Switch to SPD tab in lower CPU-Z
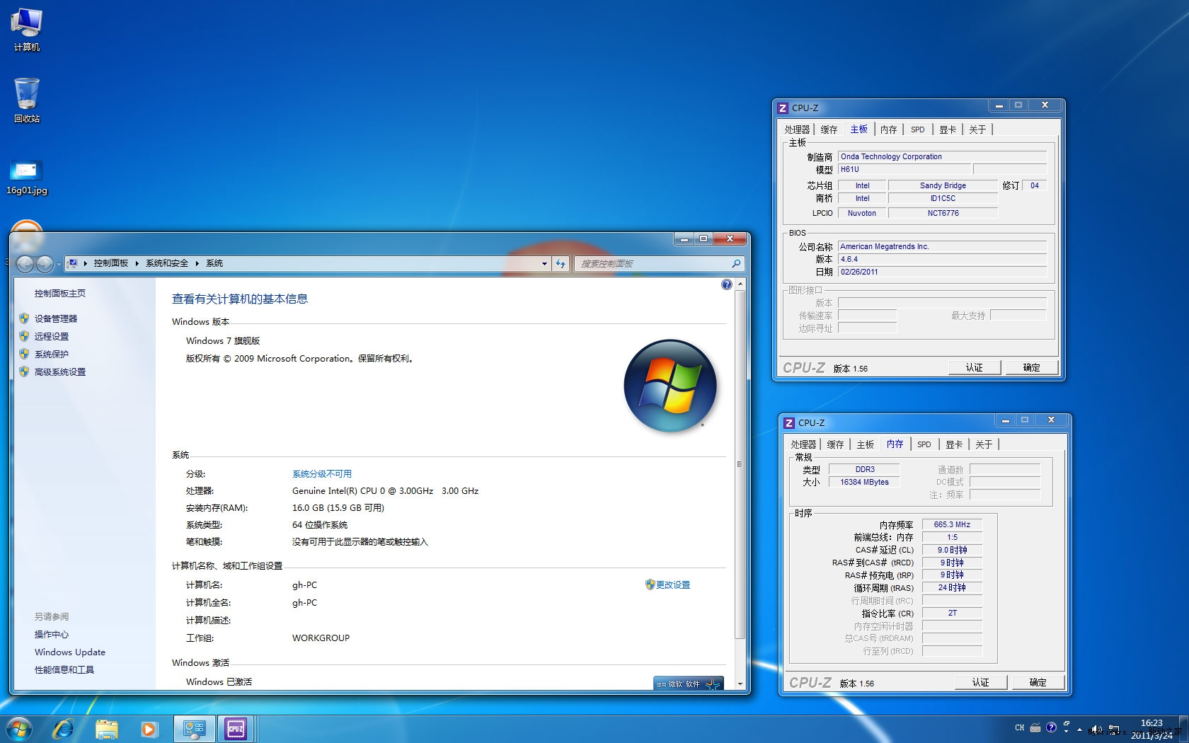Screen dimensions: 1189x743 click(x=924, y=444)
